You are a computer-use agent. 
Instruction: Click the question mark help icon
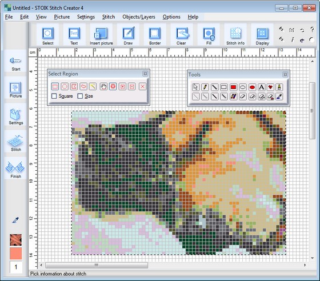[x=312, y=30]
